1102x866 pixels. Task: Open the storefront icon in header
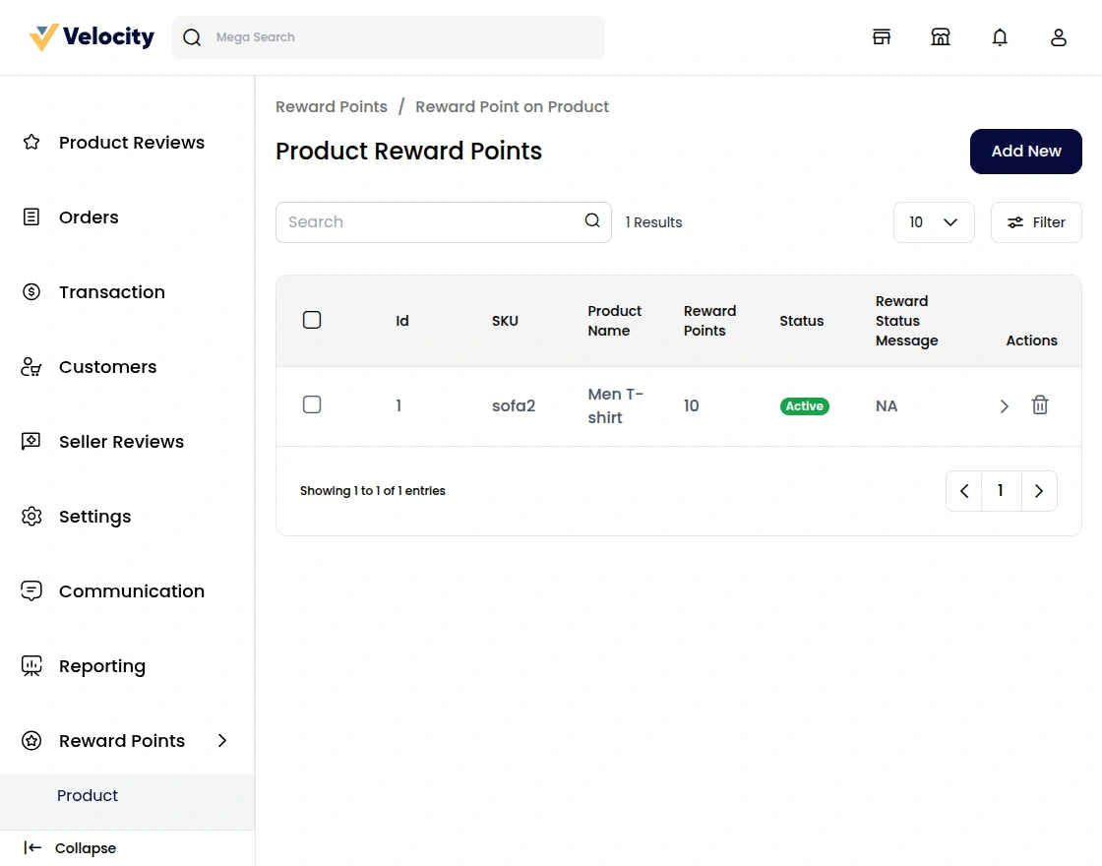(x=882, y=37)
